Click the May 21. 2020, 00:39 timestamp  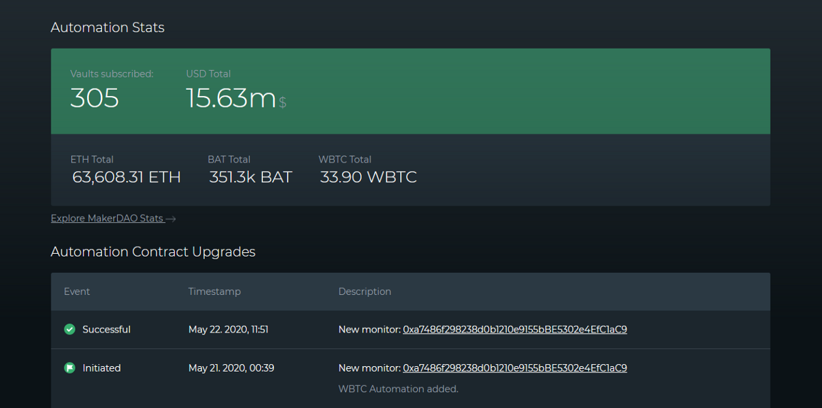[x=231, y=368]
